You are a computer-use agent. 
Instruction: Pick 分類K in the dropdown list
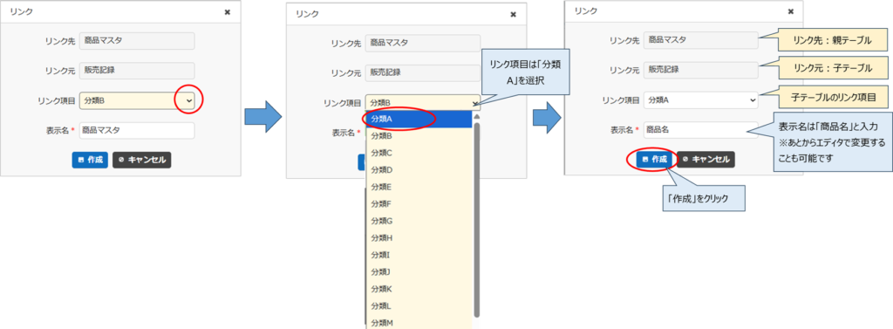click(419, 289)
